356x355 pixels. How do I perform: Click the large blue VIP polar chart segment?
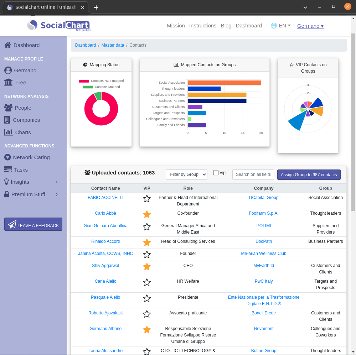tap(298, 121)
